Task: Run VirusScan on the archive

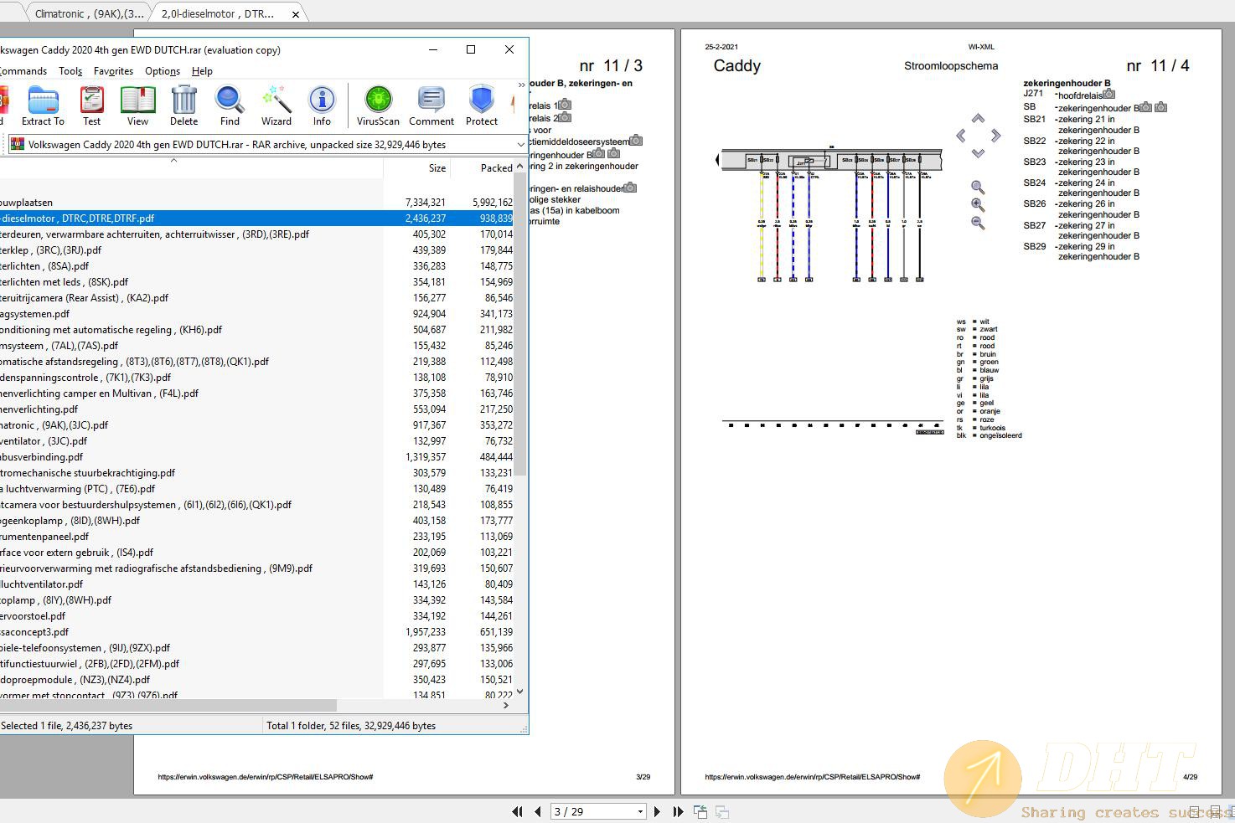Action: tap(378, 106)
